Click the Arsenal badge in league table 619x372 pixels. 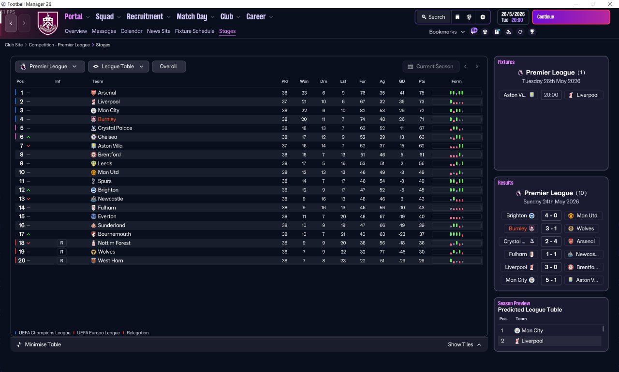pos(94,93)
